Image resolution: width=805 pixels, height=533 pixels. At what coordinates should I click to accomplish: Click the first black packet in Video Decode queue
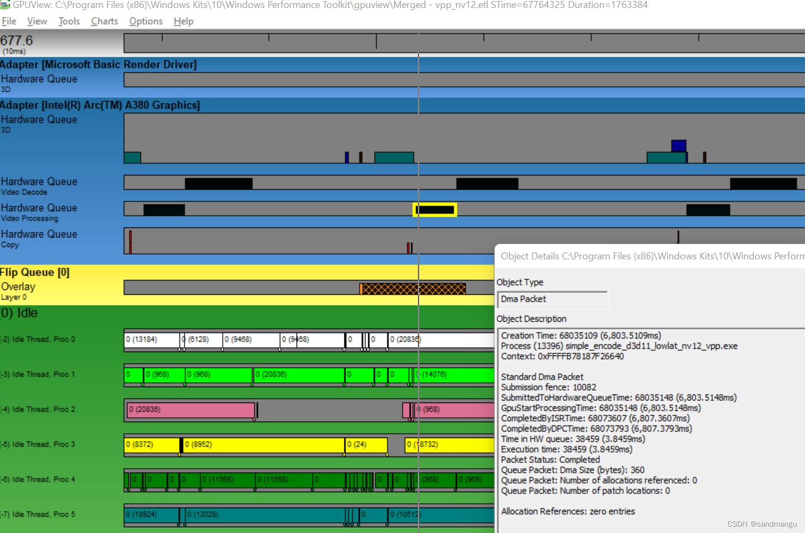[219, 184]
